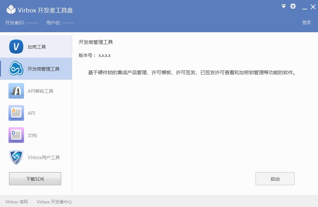Image resolution: width=318 pixels, height=207 pixels.
Task: Click the Virbox logo in the header
Action: click(x=11, y=9)
